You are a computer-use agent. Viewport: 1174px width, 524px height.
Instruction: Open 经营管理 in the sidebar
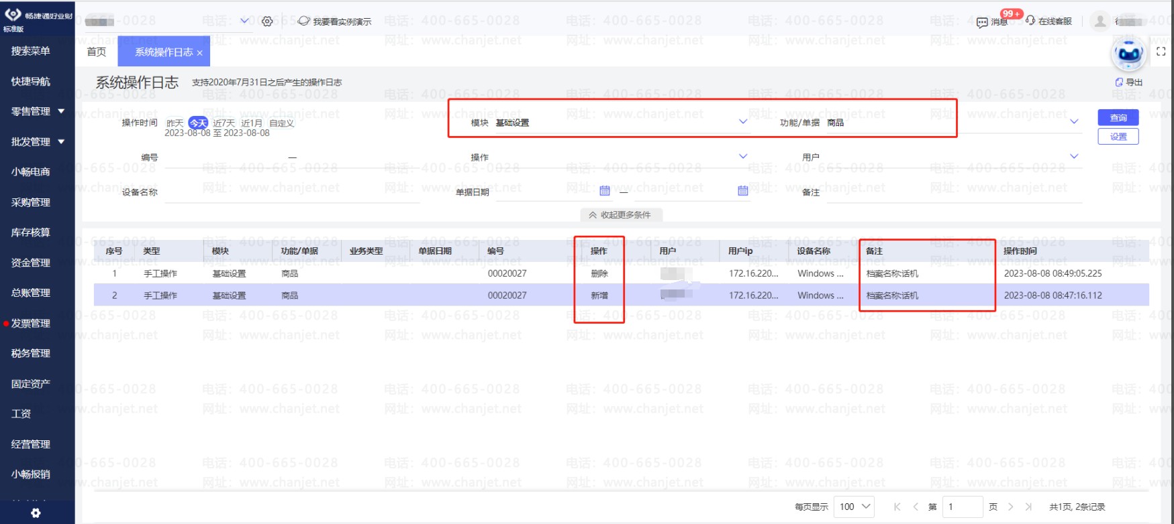click(31, 444)
